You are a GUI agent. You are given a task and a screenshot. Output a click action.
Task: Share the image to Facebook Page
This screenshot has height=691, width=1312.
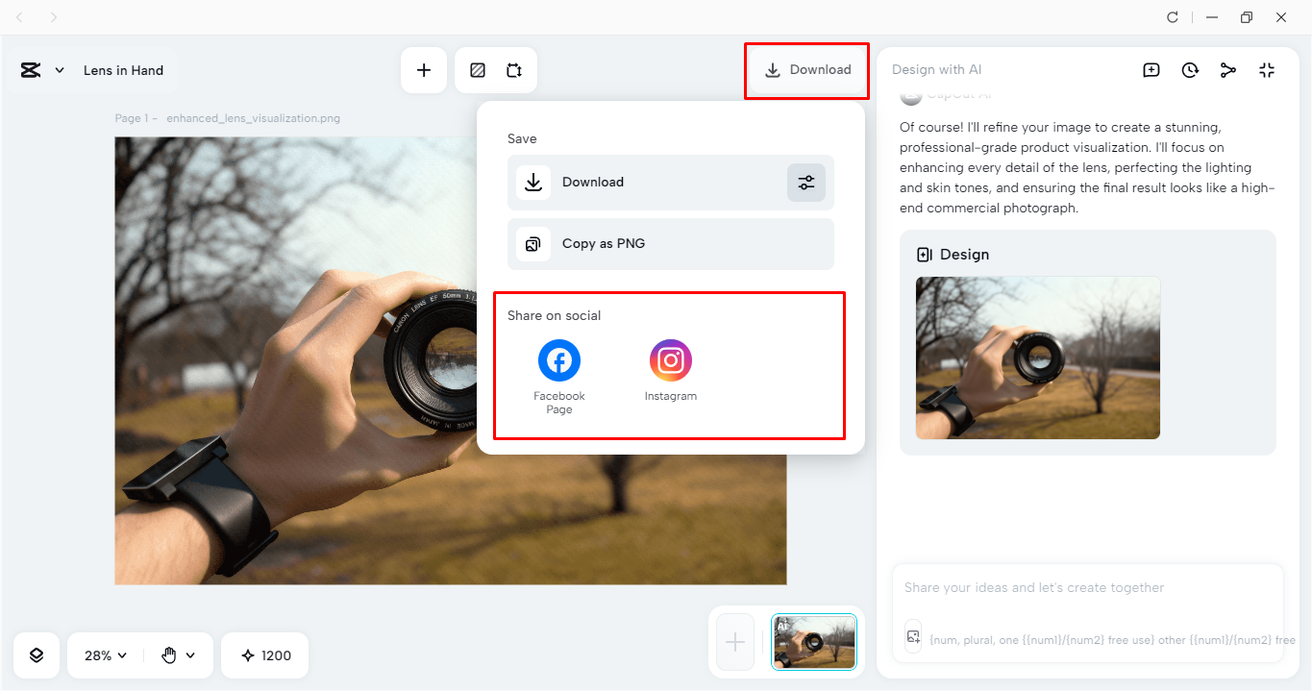558,359
